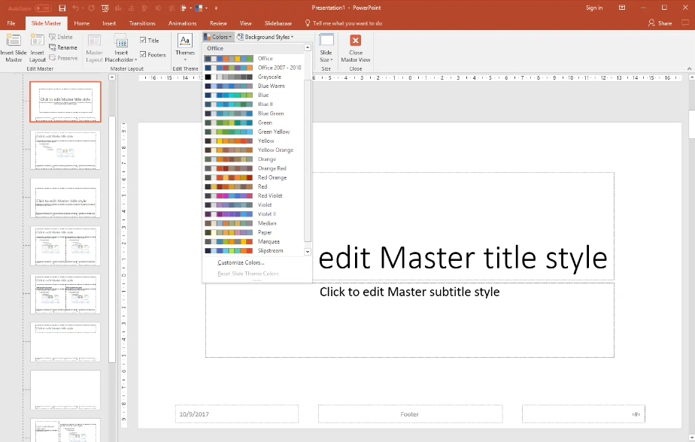Turn AutoSave off toggle

pos(43,8)
